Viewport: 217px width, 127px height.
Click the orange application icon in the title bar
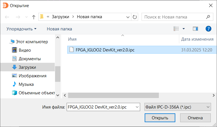pos(6,5)
